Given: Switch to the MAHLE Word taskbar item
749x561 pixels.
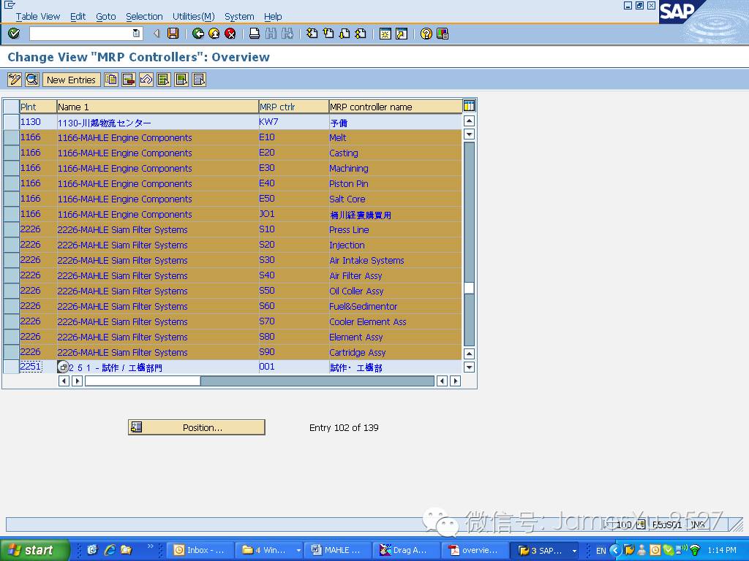Looking at the screenshot, I should pyautogui.click(x=336, y=550).
